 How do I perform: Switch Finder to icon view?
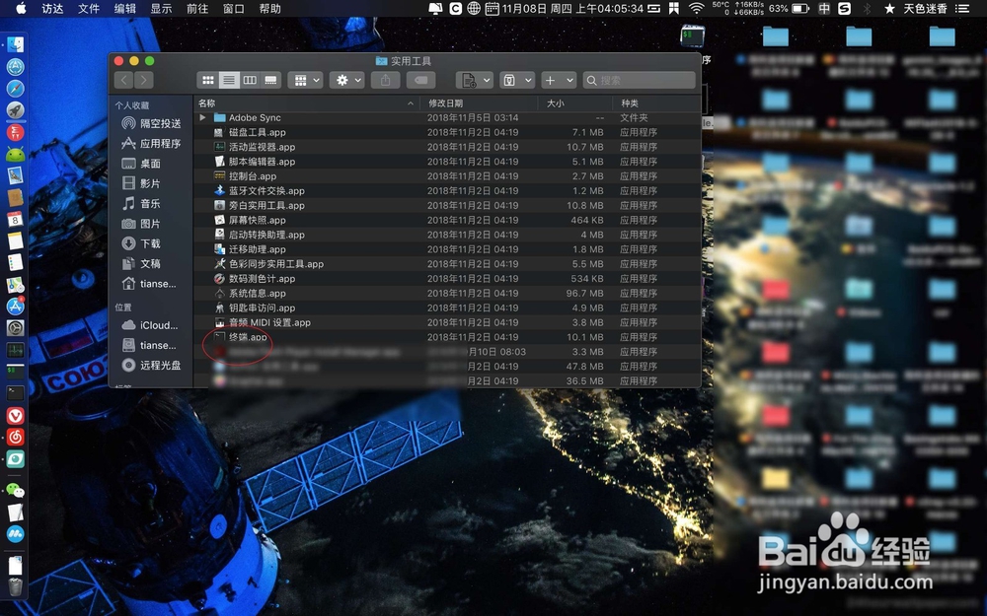(207, 80)
